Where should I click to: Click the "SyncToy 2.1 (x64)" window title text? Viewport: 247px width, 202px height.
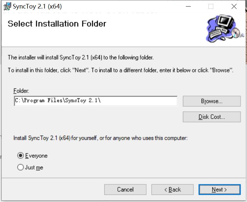point(37,6)
